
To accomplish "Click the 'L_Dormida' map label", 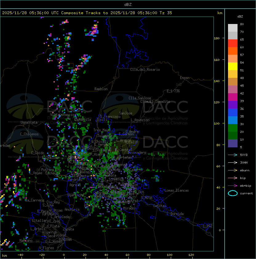I will [x=175, y=214].
